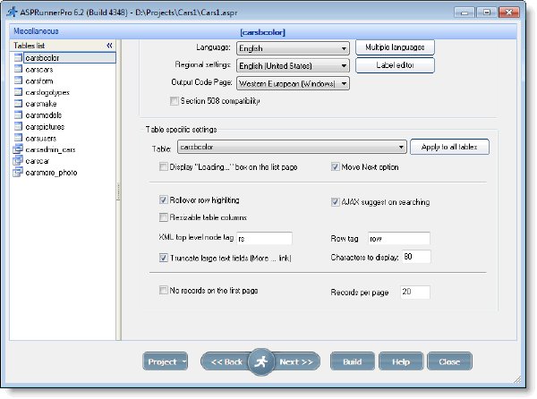Click the carsusers table icon
Screen dimensions: 537x399
click(x=19, y=138)
